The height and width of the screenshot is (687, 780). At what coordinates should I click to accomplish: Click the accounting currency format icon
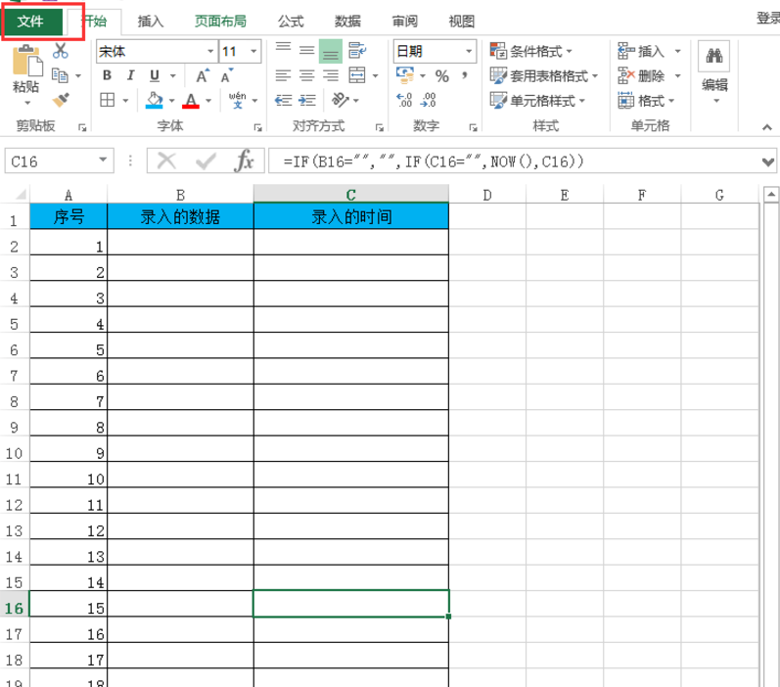click(x=404, y=75)
